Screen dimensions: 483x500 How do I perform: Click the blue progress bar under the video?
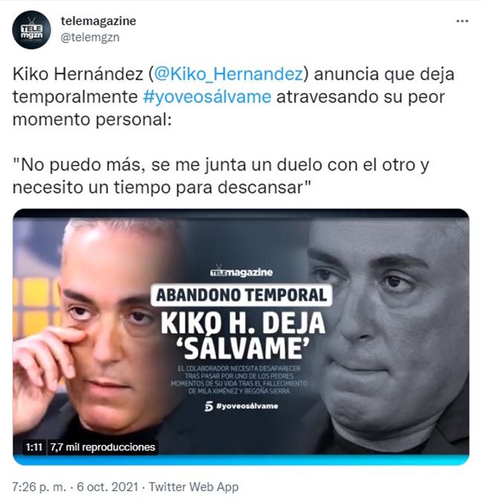click(241, 459)
